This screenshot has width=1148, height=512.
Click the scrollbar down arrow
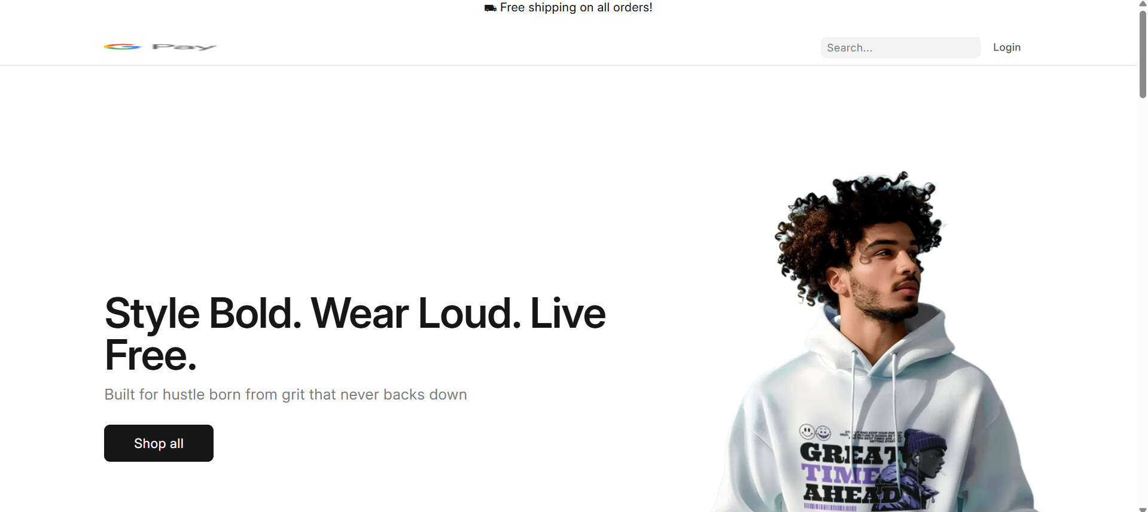[x=1143, y=509]
